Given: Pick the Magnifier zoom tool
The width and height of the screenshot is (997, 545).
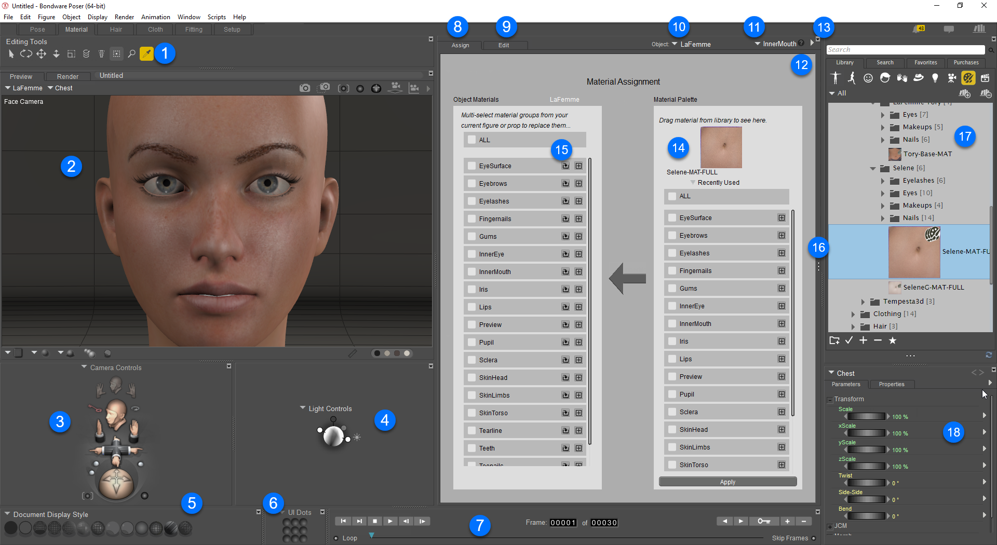Looking at the screenshot, I should click(x=131, y=53).
